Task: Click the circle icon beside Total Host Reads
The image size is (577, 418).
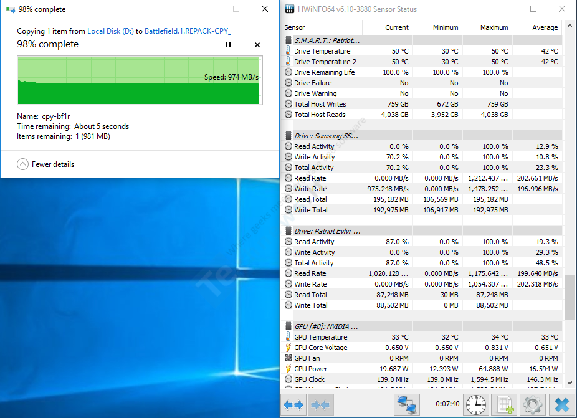Action: click(288, 115)
